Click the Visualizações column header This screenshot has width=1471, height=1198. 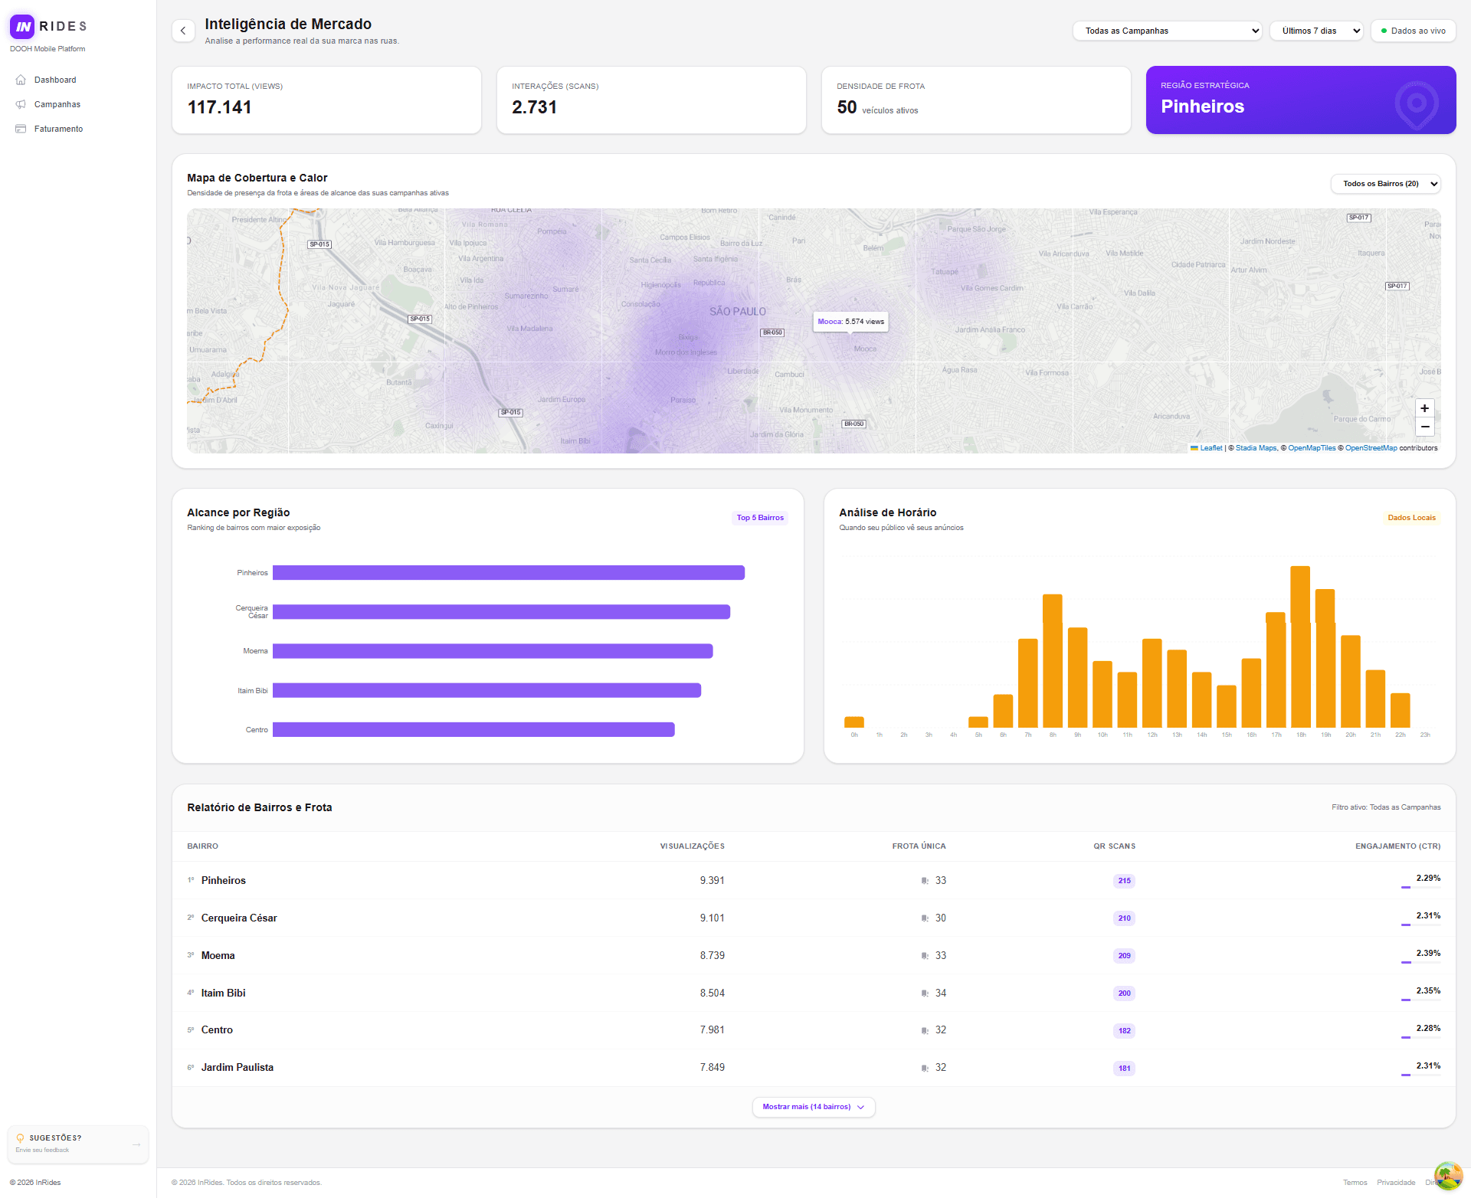tap(692, 846)
